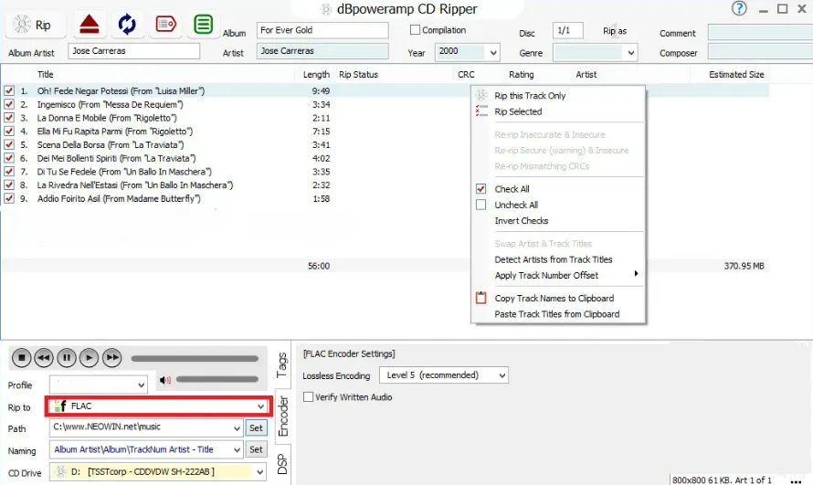This screenshot has width=813, height=485.
Task: Open the Rip to format dropdown
Action: 261,406
